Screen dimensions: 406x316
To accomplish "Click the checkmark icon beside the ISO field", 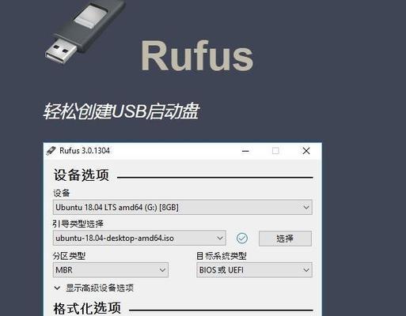I will 242,239.
